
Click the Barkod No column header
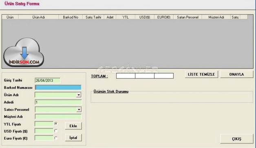[x=71, y=17]
